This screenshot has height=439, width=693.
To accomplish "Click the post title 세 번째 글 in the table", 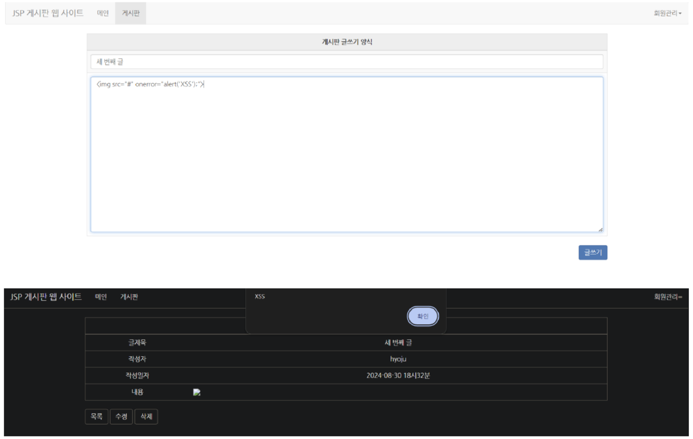I will tap(398, 342).
